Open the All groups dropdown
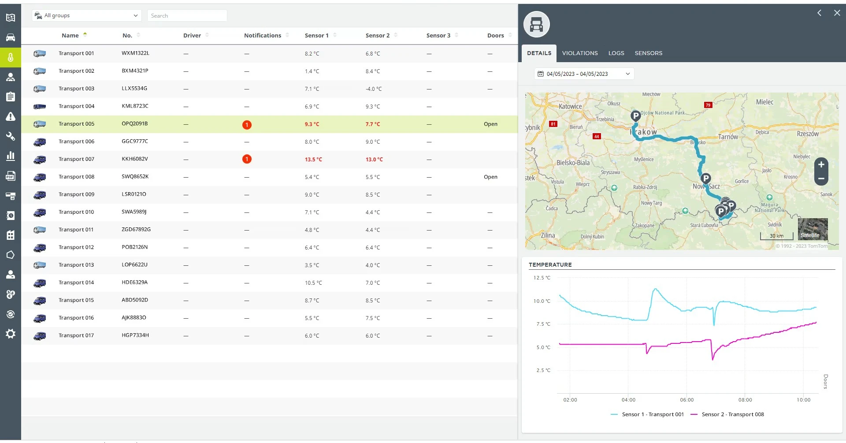 [86, 15]
